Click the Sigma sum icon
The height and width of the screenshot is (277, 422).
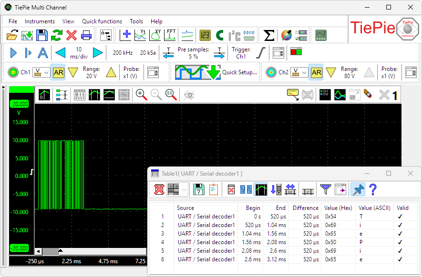[269, 35]
